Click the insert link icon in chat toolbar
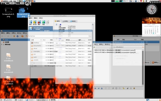 click(128, 88)
